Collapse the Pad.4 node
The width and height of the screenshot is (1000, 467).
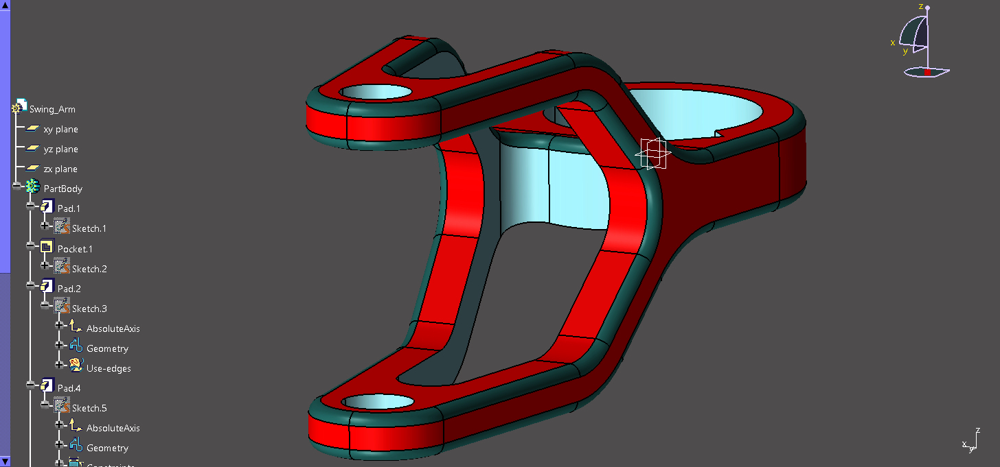[31, 385]
